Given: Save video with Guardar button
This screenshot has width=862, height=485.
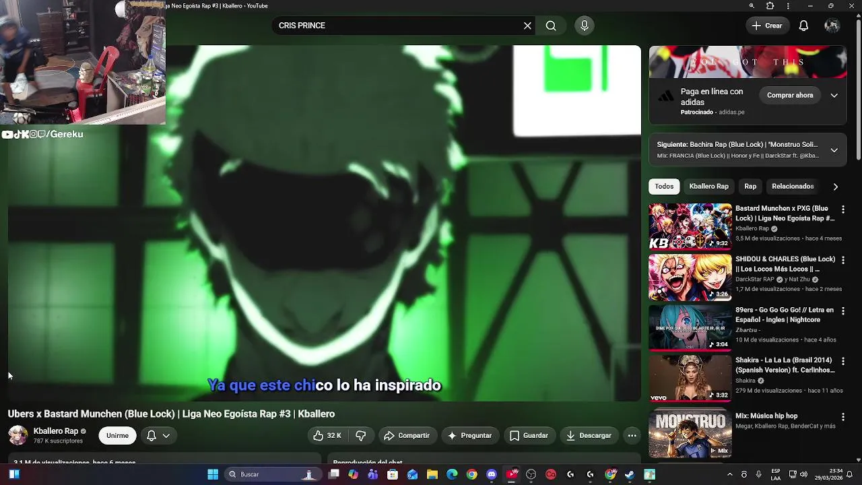Looking at the screenshot, I should pyautogui.click(x=529, y=436).
